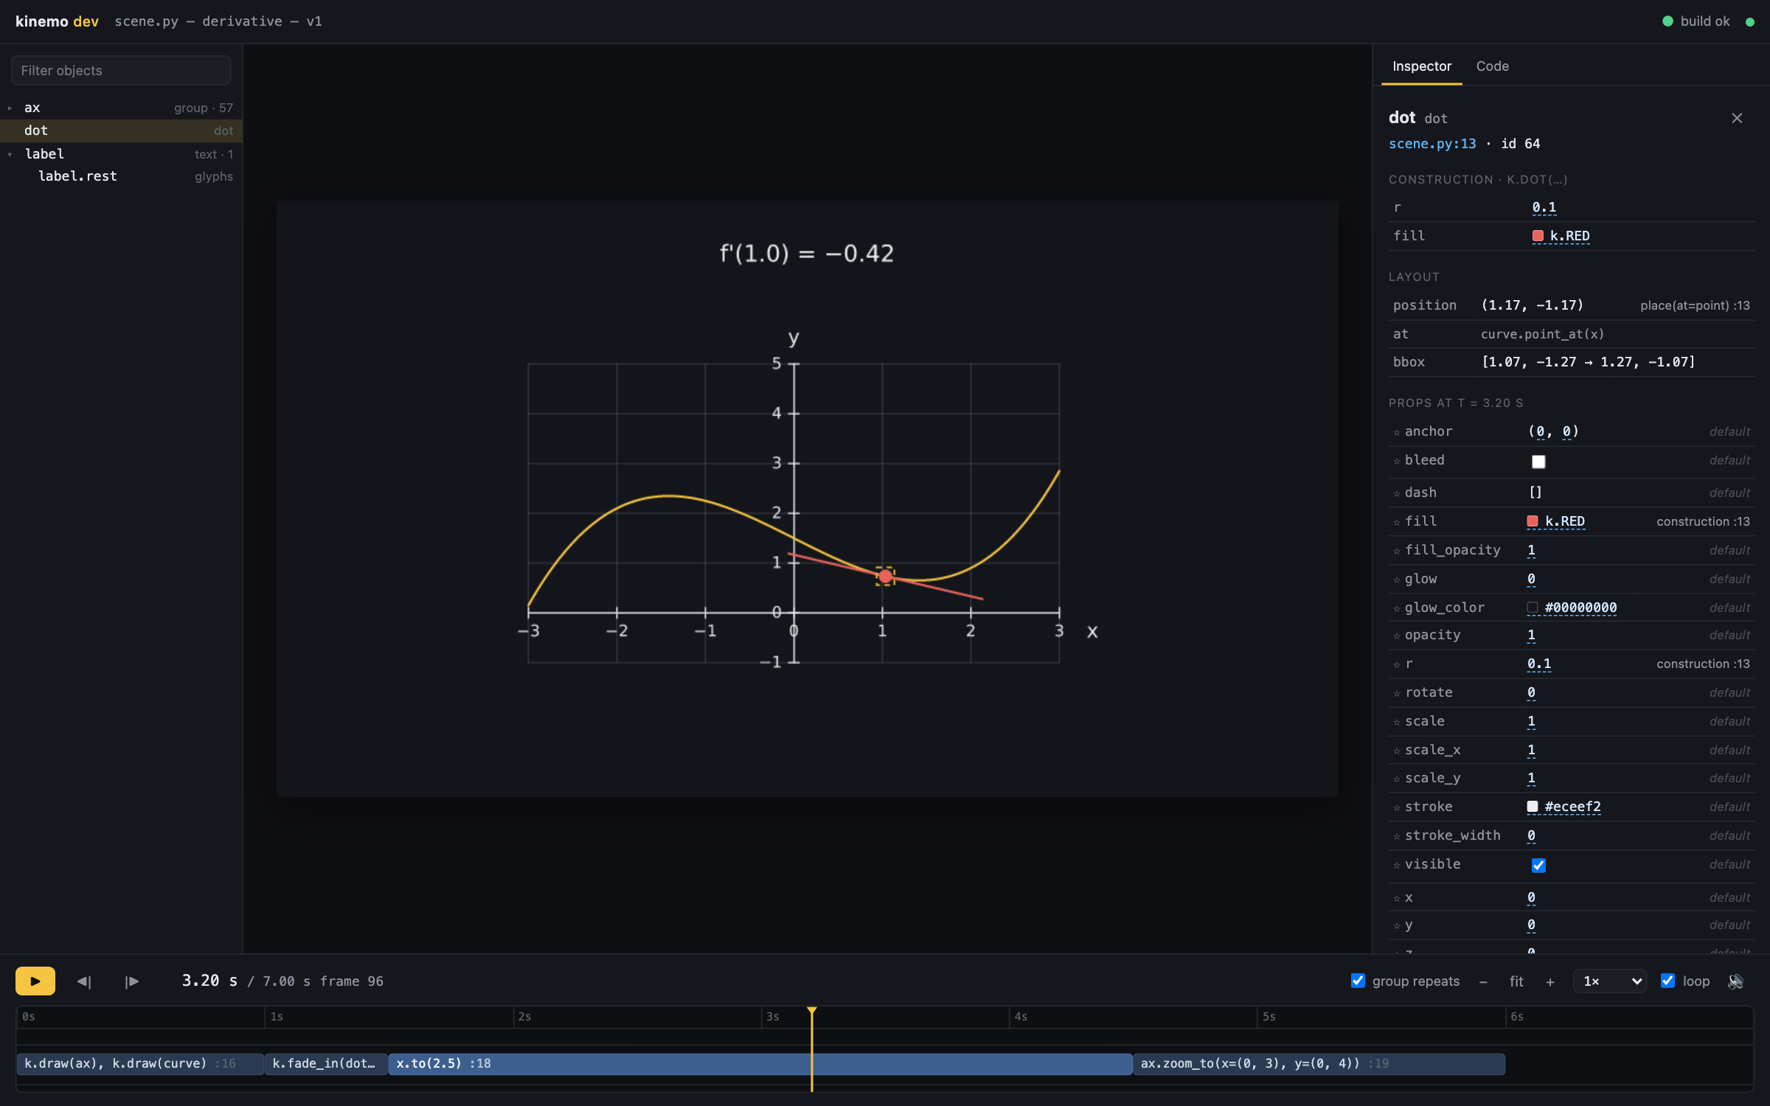Switch to the Code tab
The height and width of the screenshot is (1106, 1770).
pyautogui.click(x=1492, y=66)
